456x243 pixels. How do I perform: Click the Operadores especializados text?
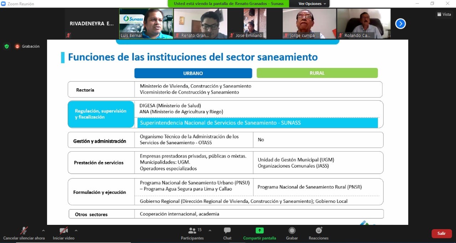pyautogui.click(x=168, y=168)
